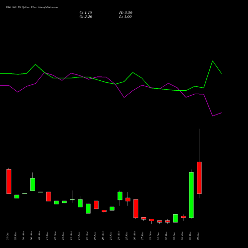Select the tall red candle for 31 Oct

pyautogui.click(x=9, y=182)
